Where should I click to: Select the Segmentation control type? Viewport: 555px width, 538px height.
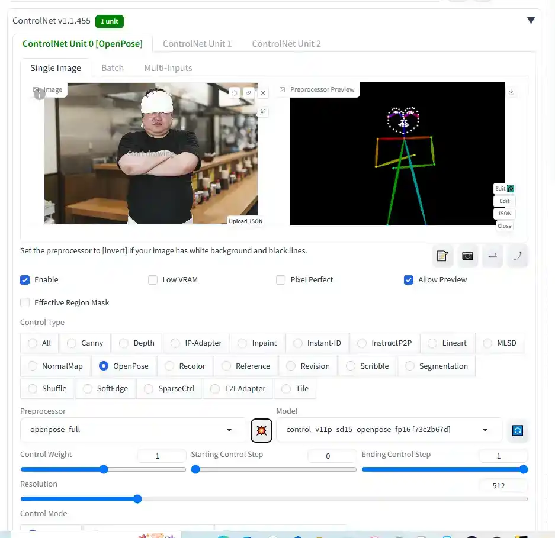437,366
